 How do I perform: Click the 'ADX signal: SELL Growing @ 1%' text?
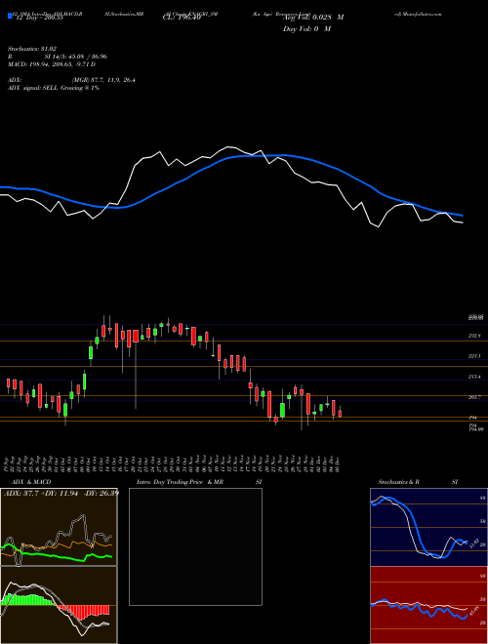54,88
